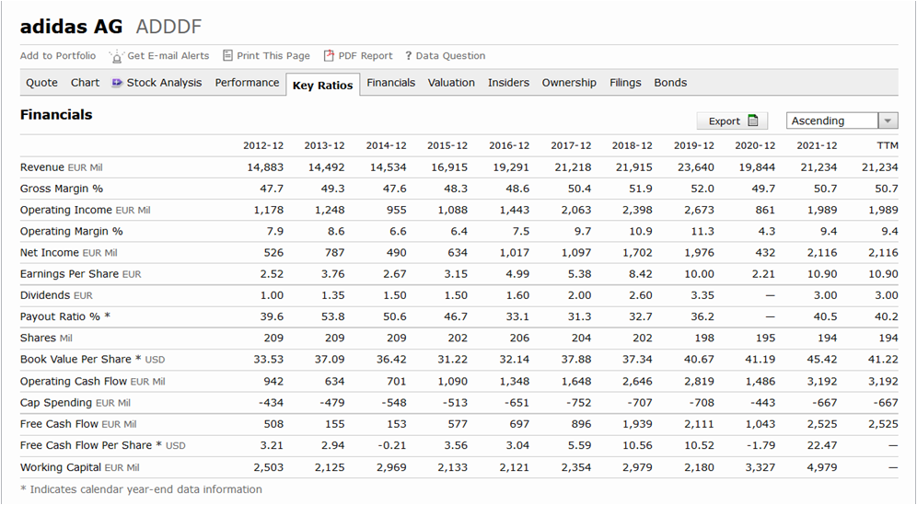Click the Add to Portfolio link
917x505 pixels.
(x=58, y=56)
